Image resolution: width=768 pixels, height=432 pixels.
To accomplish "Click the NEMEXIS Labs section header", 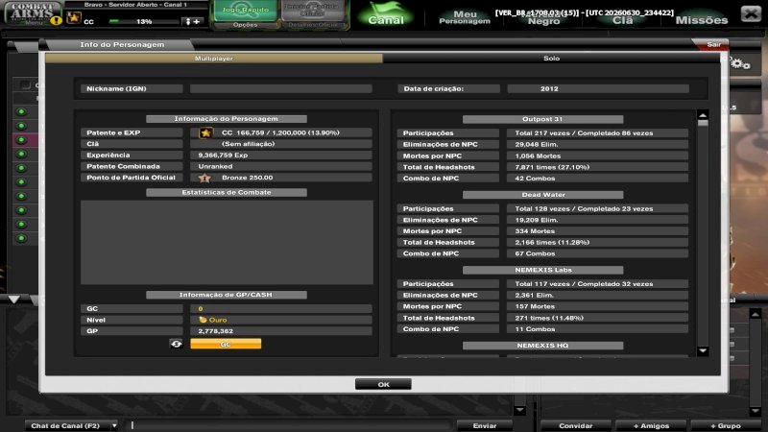I will [542, 270].
